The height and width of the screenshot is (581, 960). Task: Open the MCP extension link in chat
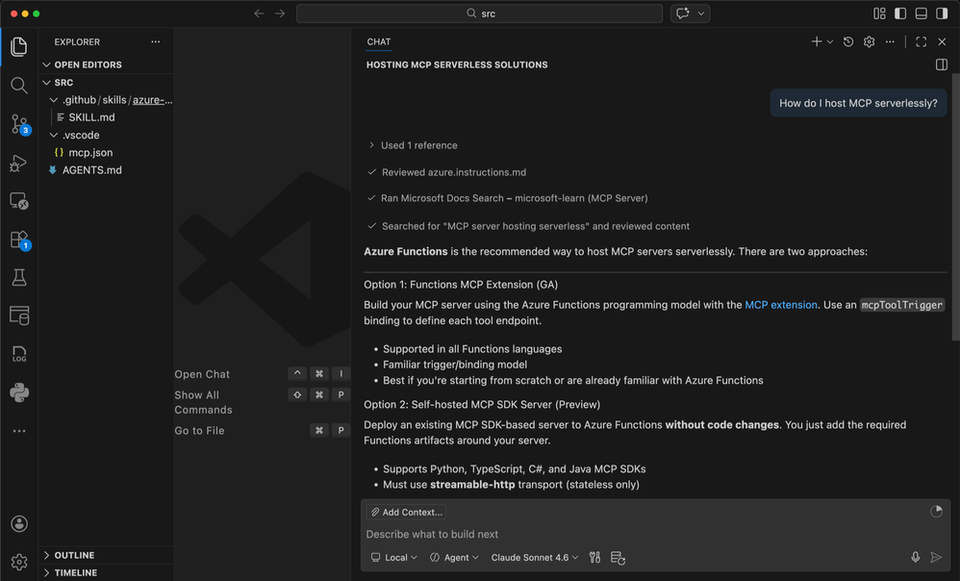(x=781, y=303)
